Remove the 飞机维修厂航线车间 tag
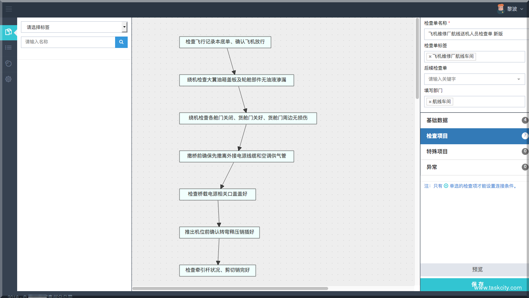Image resolution: width=529 pixels, height=298 pixels. point(430,57)
